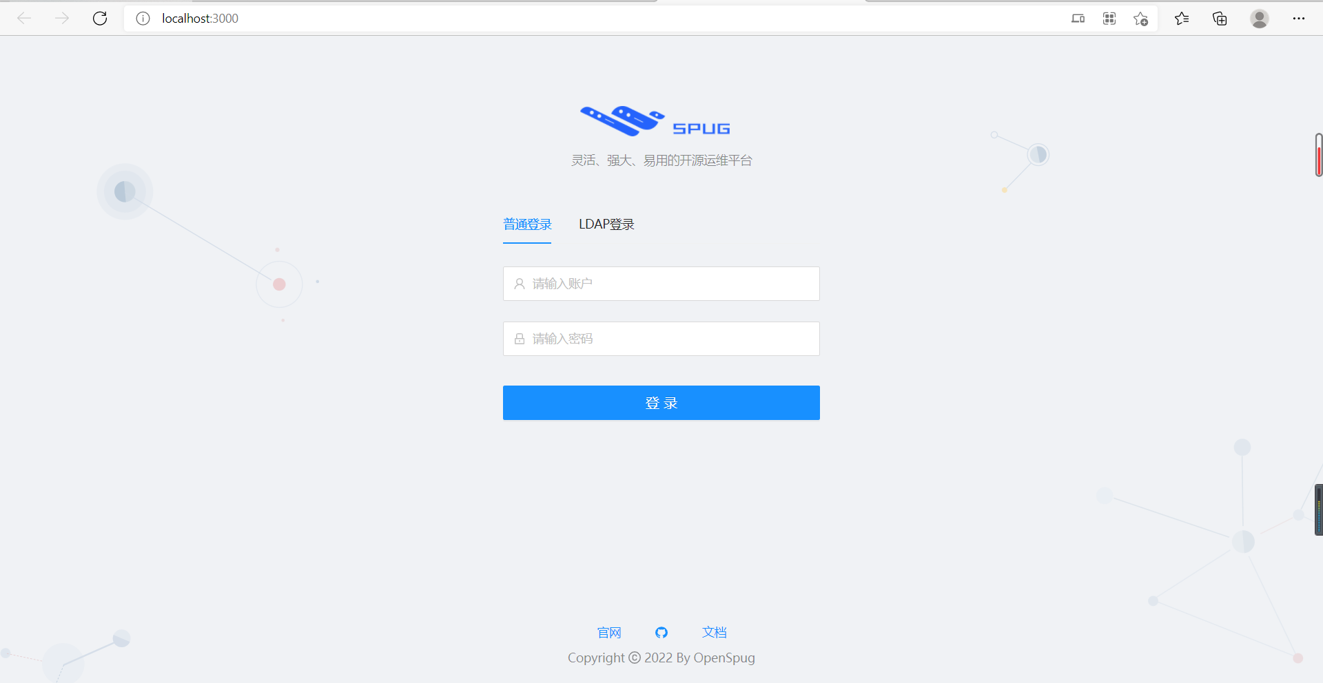1323x683 pixels.
Task: Click the browser back arrow
Action: pos(24,19)
